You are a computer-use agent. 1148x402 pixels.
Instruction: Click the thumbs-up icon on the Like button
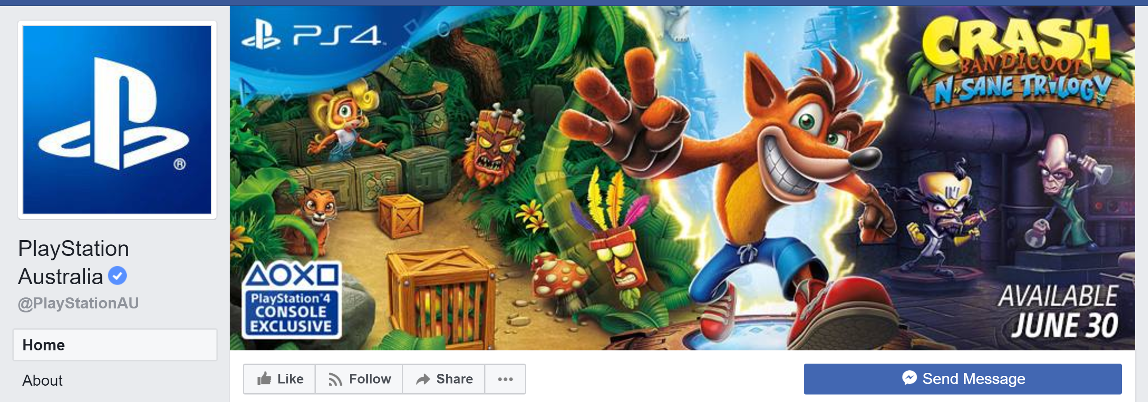coord(264,379)
